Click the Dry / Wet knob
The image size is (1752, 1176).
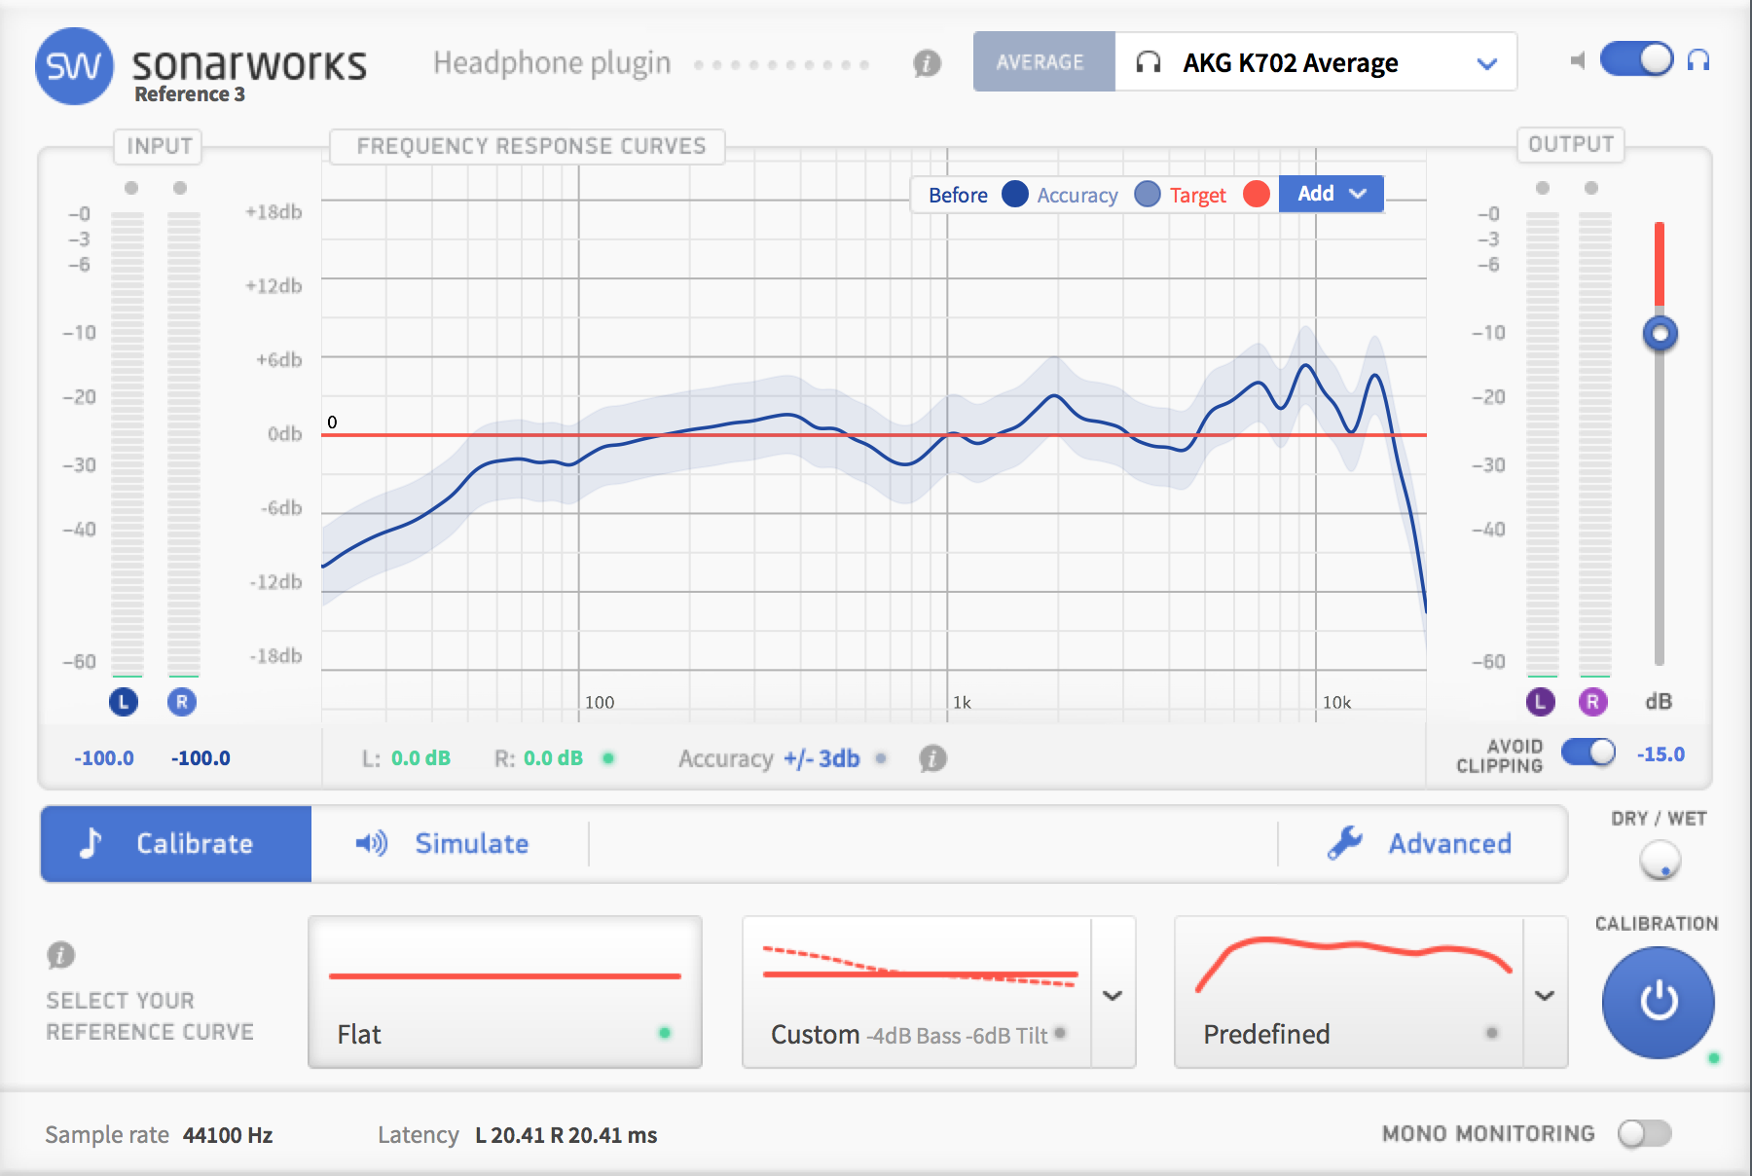click(x=1660, y=861)
